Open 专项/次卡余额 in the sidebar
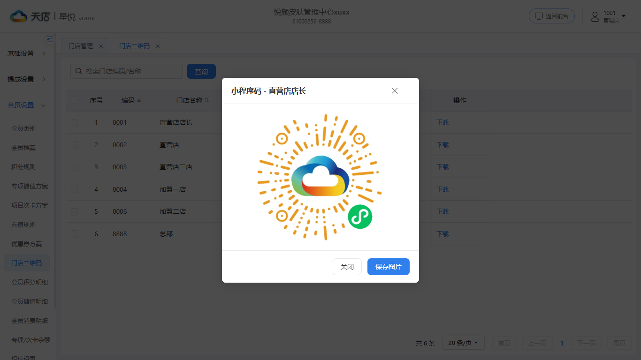The width and height of the screenshot is (641, 360). click(x=31, y=340)
